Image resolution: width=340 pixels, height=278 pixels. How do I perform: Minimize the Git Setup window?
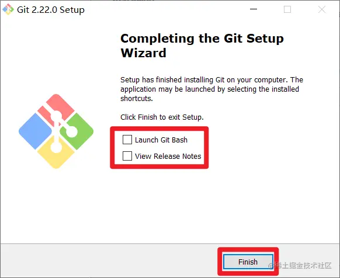click(254, 9)
